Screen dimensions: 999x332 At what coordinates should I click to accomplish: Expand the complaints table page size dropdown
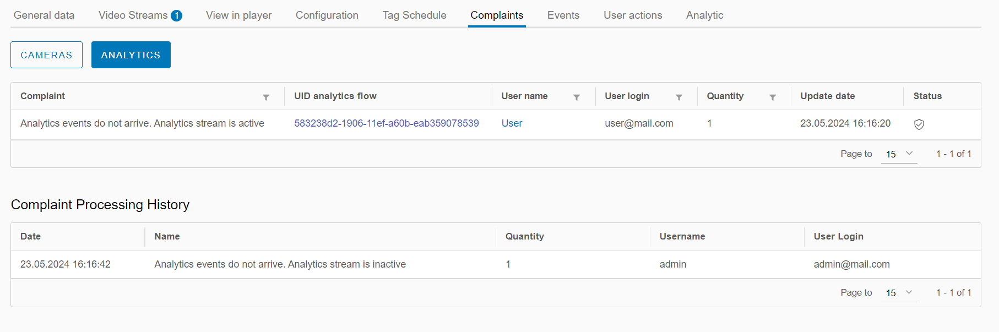[899, 154]
